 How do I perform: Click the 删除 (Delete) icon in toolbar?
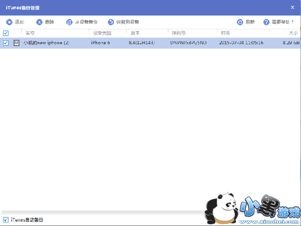pyautogui.click(x=39, y=22)
